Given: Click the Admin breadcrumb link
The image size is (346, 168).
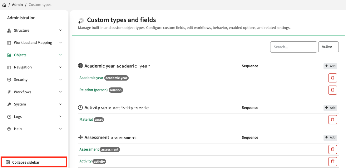Looking at the screenshot, I should pos(17,5).
